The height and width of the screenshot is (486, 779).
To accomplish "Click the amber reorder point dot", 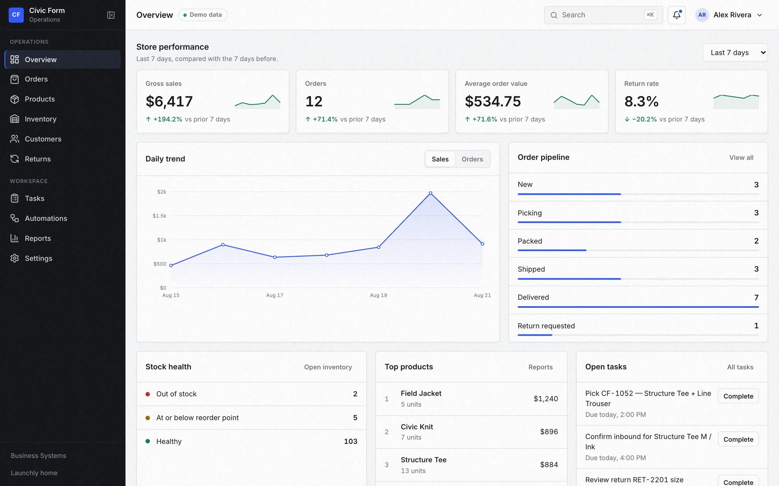I will click(148, 418).
